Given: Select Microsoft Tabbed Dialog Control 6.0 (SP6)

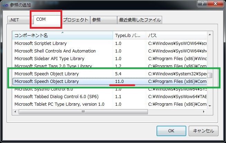Looking at the screenshot, I should click(x=110, y=96).
